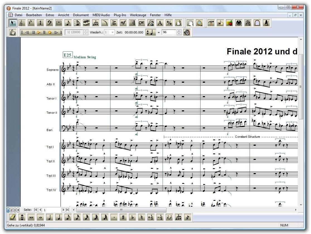Select the Measure tool

(59, 23)
